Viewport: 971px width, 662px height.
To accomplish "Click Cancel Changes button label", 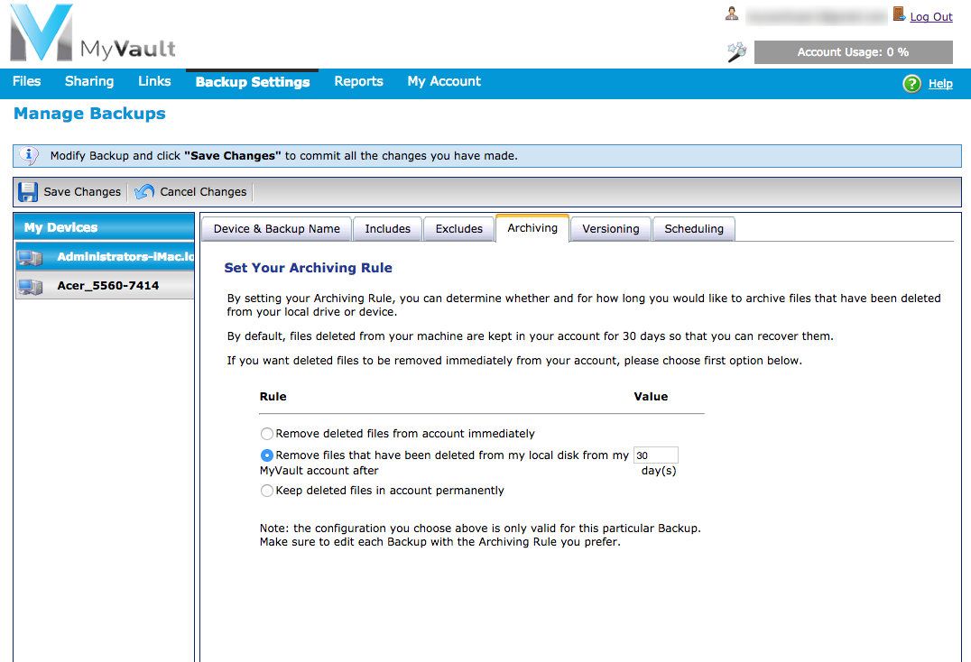I will 203,192.
